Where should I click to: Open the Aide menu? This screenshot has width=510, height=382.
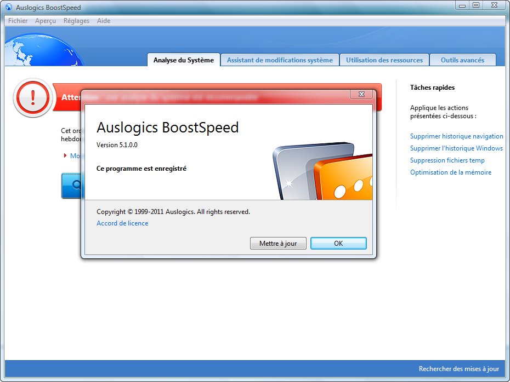104,21
